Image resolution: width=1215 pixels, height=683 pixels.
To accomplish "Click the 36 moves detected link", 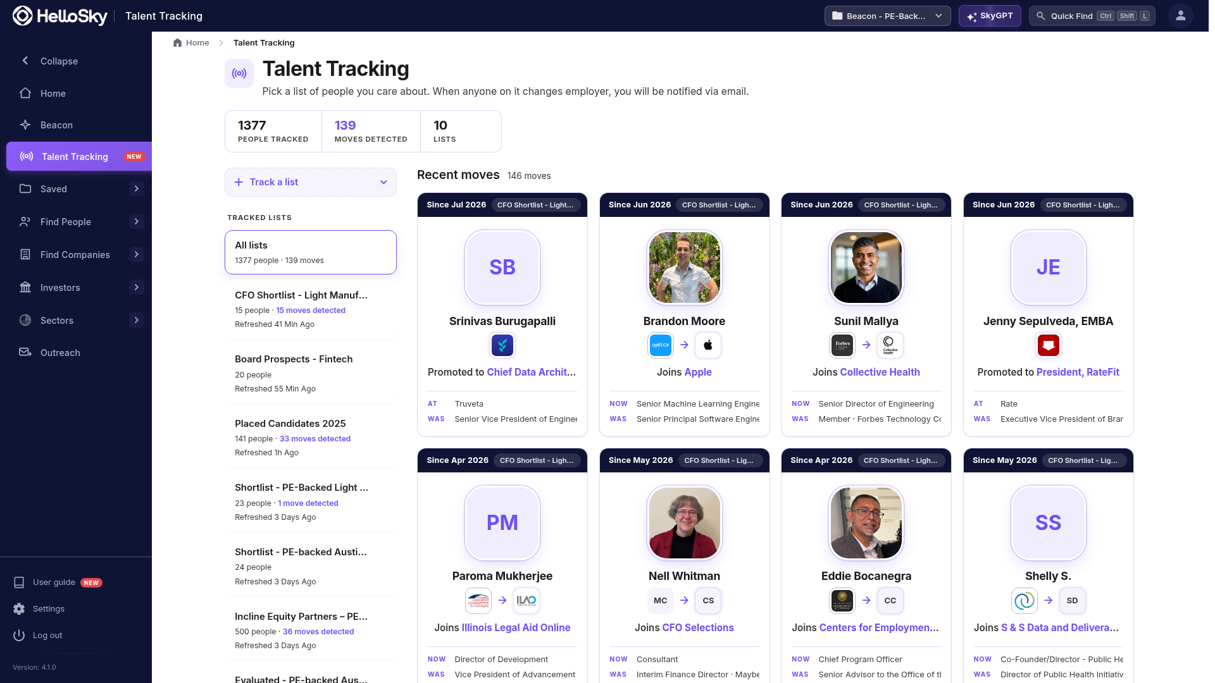I will (318, 632).
